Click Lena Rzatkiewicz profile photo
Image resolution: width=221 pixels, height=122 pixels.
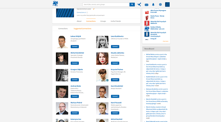102,42
